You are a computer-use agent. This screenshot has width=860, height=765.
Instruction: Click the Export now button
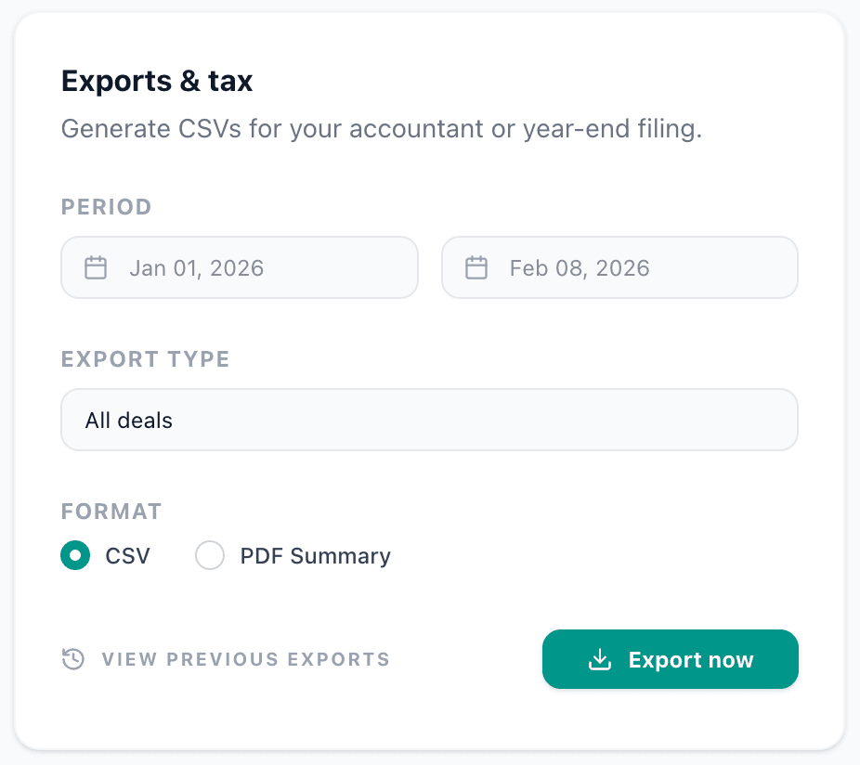[x=670, y=659]
